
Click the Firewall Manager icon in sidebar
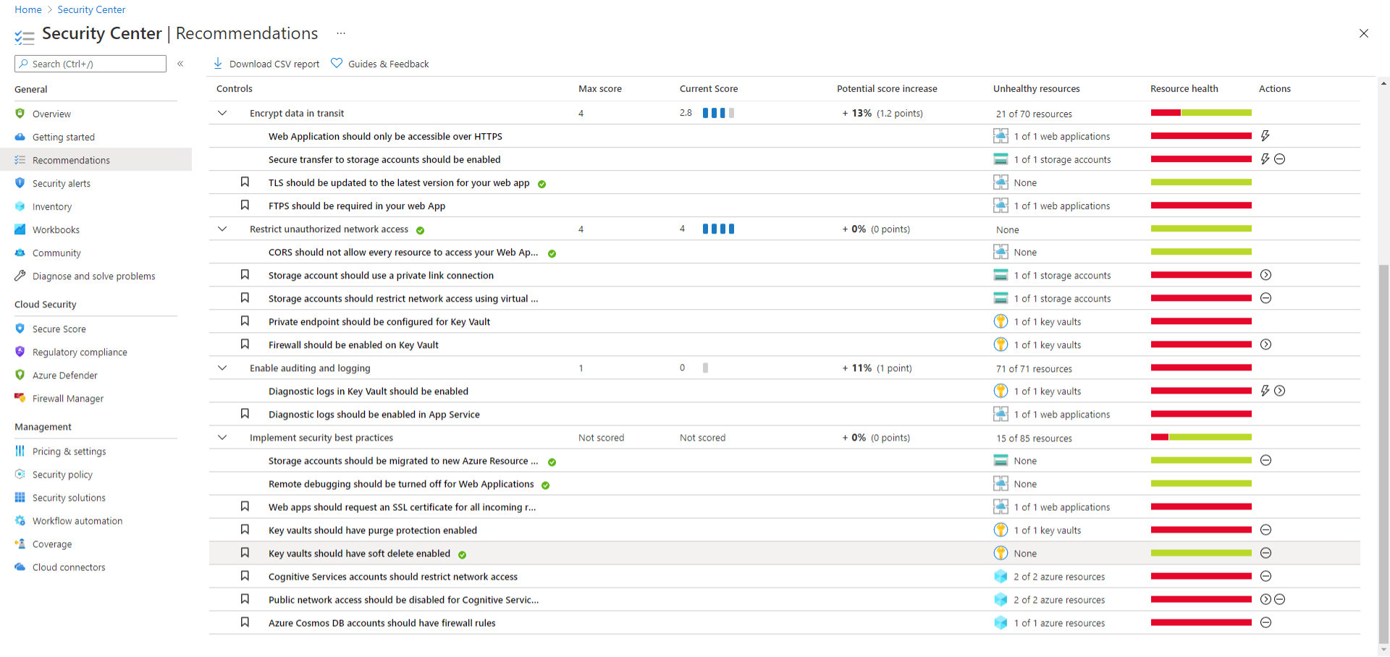pos(20,398)
